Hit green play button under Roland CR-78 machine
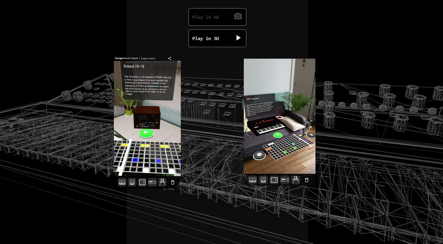443x244 pixels. tap(146, 133)
